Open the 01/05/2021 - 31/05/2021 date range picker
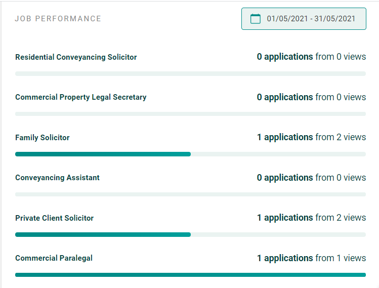The image size is (379, 288). pos(304,19)
